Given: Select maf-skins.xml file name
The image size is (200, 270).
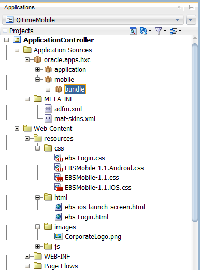Looking at the screenshot, I should pyautogui.click(x=75, y=119).
